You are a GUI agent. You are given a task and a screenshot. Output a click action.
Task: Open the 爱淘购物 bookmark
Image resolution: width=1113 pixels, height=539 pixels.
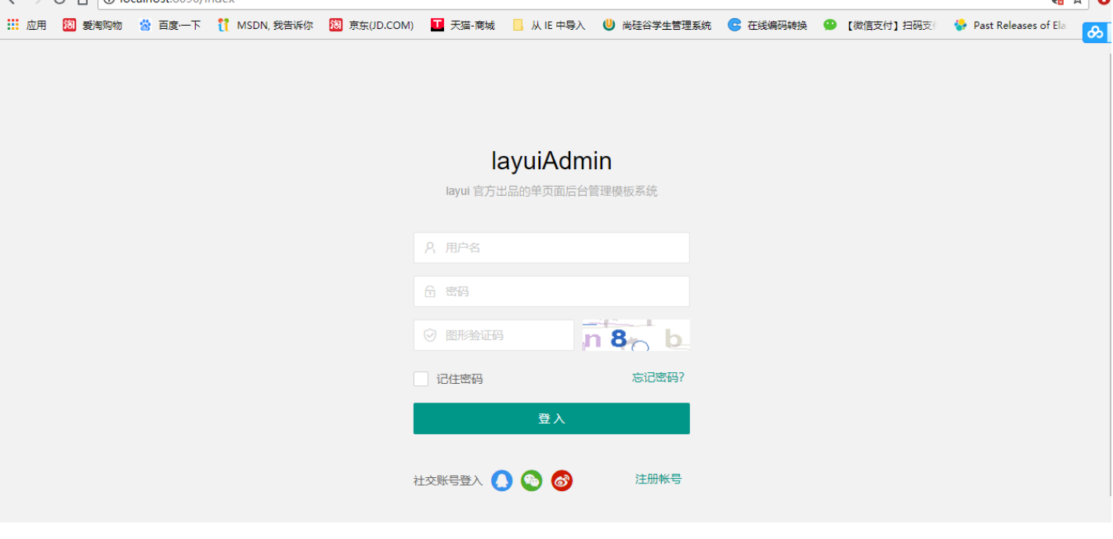point(92,25)
